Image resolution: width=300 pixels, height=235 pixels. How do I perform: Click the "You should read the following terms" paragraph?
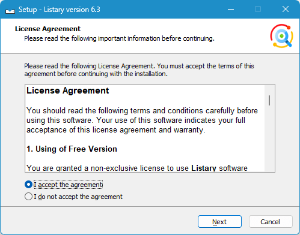pos(142,120)
